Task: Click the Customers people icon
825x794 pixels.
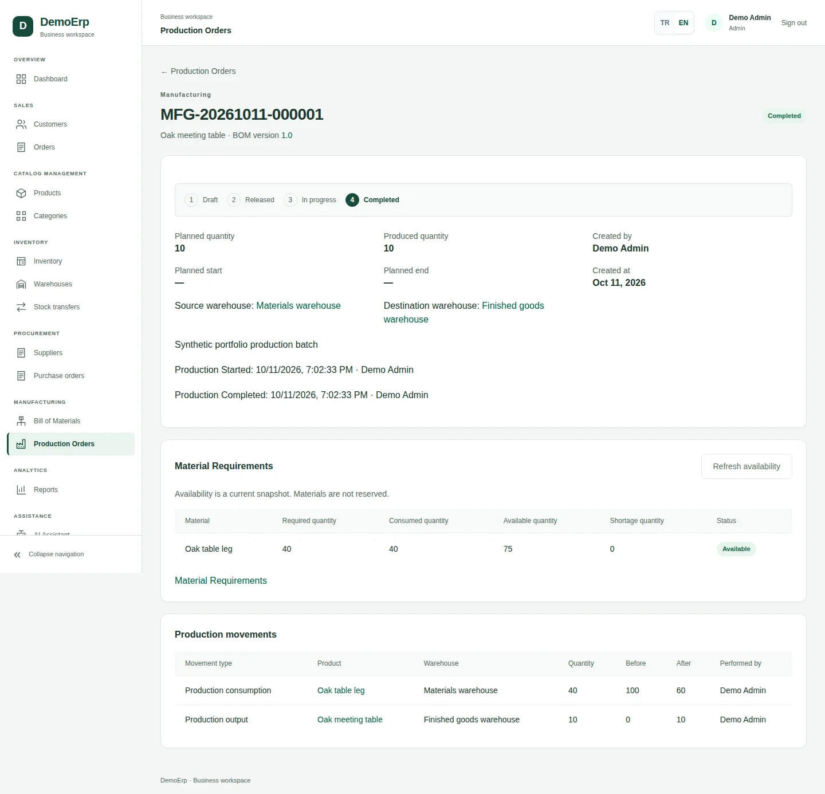Action: pos(21,124)
